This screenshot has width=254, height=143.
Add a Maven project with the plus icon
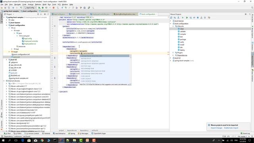click(x=183, y=17)
